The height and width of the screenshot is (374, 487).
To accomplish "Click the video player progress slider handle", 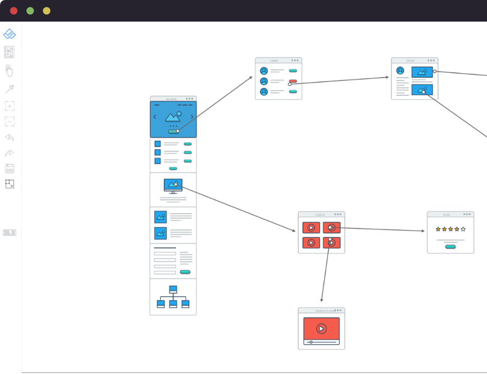I will click(311, 342).
